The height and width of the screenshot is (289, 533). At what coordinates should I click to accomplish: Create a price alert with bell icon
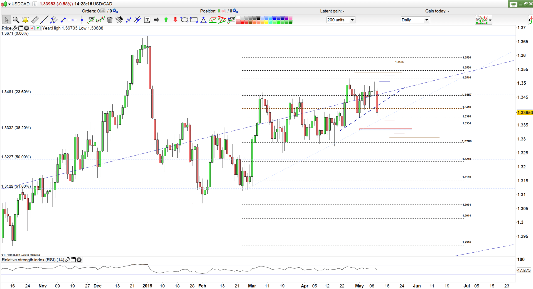pos(25,20)
